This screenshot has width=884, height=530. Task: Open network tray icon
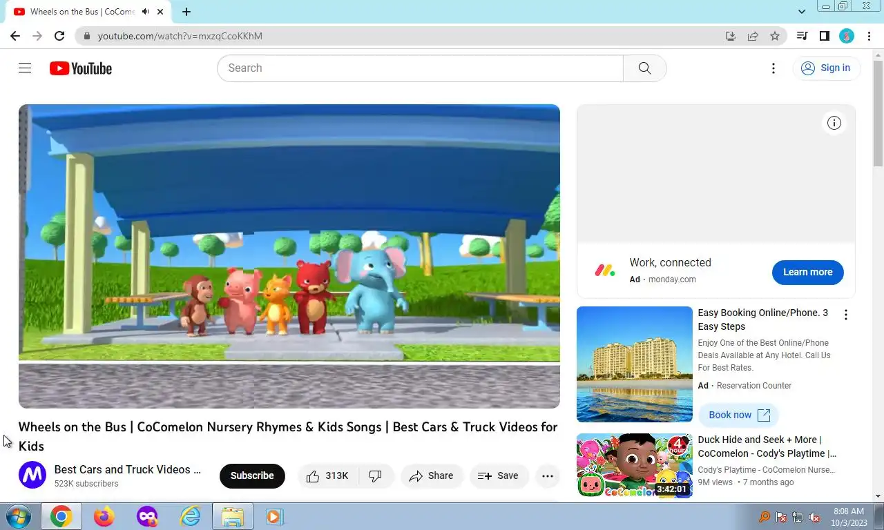798,517
